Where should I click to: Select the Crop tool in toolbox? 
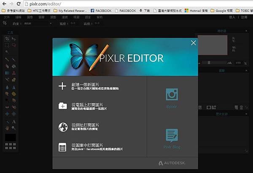tap(7, 39)
